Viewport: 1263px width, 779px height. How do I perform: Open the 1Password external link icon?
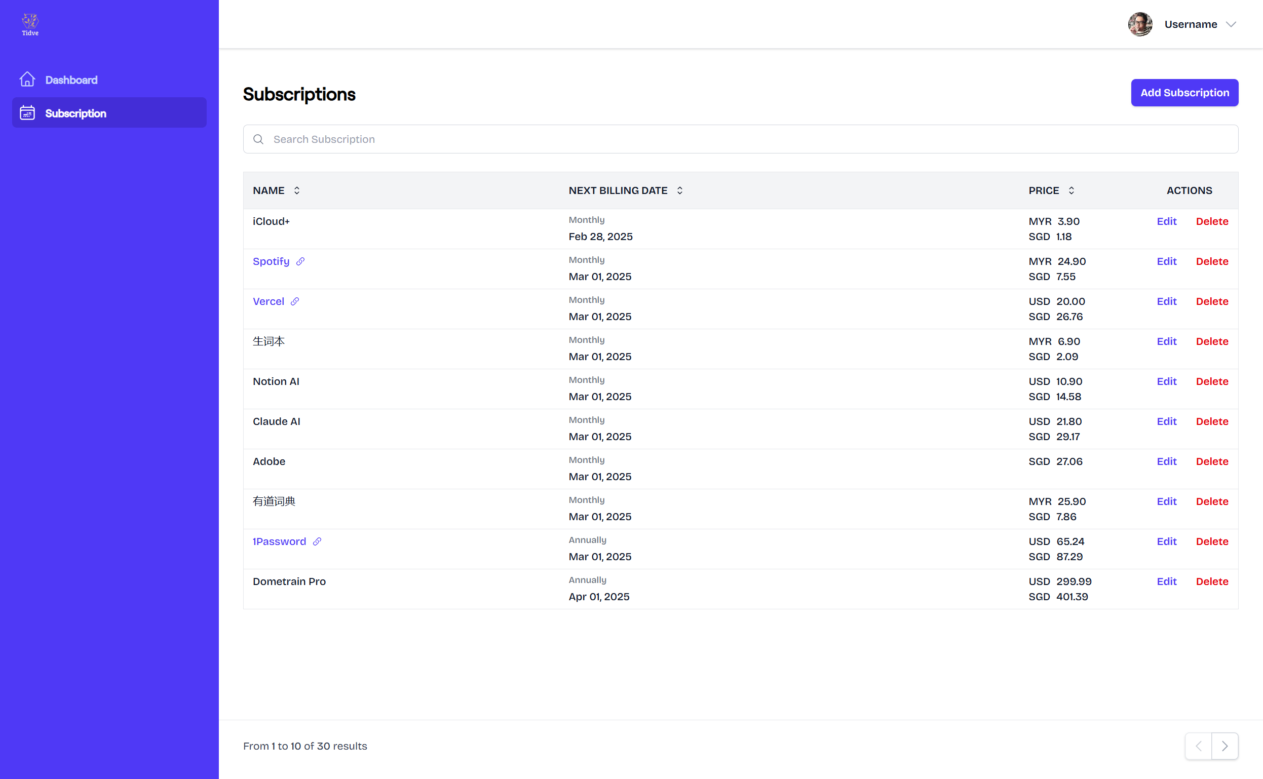318,541
